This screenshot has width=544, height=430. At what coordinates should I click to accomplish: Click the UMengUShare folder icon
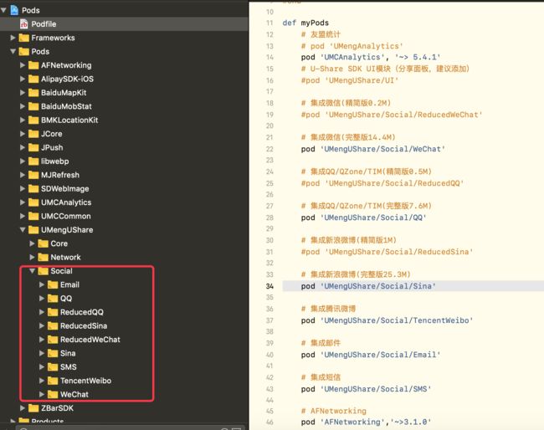[33, 229]
